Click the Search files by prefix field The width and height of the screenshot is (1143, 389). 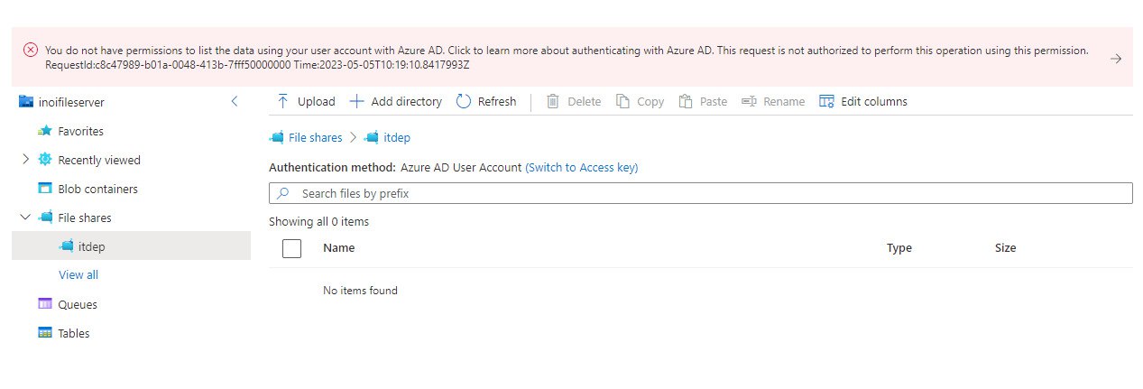pos(701,193)
